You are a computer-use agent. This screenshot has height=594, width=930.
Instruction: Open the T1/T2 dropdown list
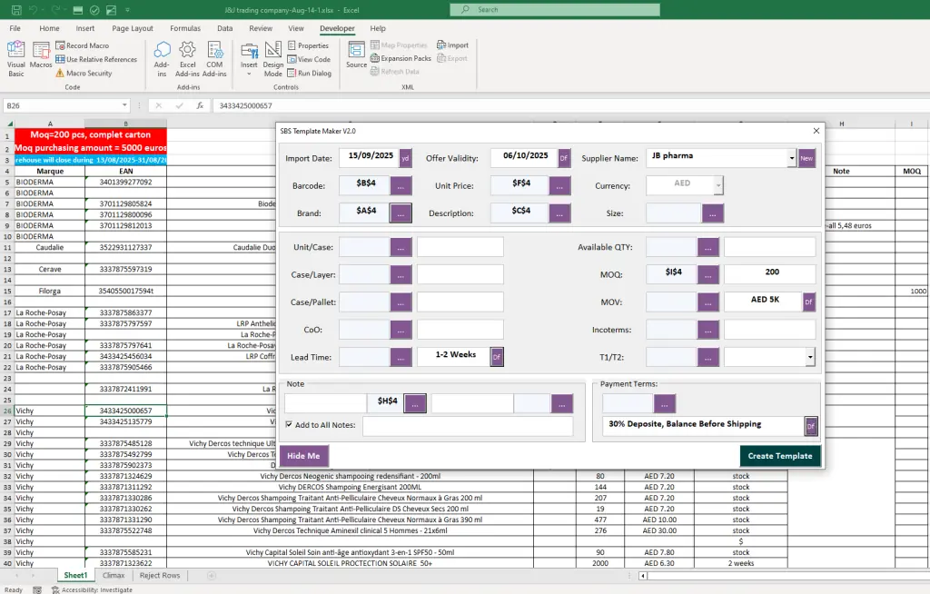point(809,358)
